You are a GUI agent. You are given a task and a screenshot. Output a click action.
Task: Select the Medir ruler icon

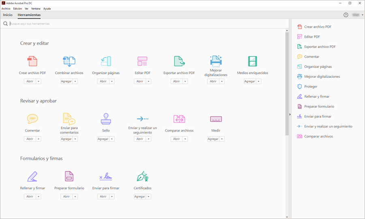point(216,119)
